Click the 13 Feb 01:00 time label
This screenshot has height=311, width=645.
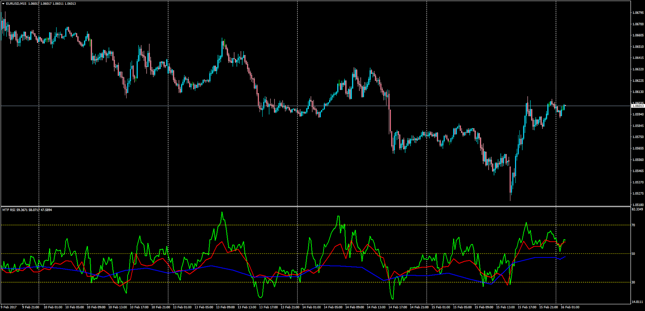pyautogui.click(x=182, y=307)
